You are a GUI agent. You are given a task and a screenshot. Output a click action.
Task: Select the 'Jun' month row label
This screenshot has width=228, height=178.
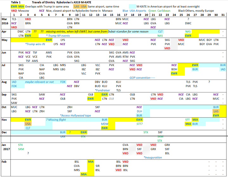pyautogui.click(x=4, y=52)
